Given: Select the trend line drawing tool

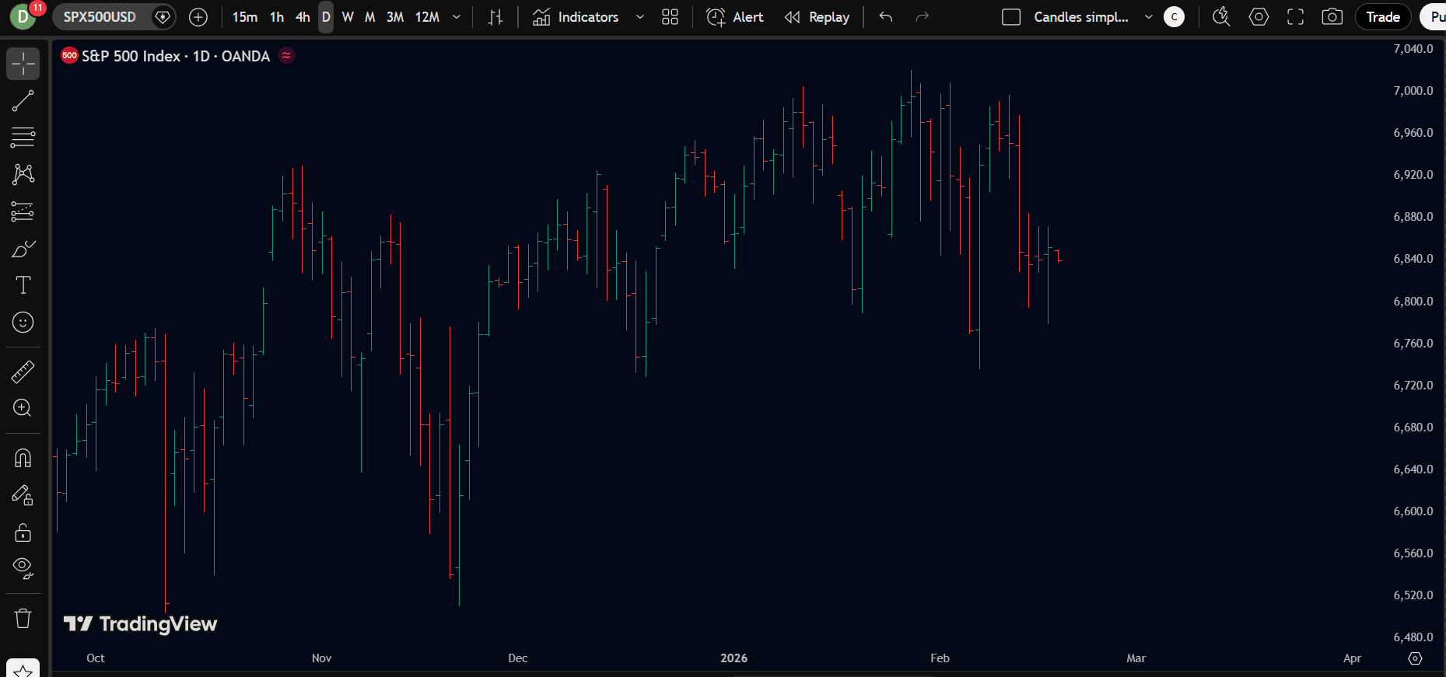Looking at the screenshot, I should pyautogui.click(x=23, y=100).
